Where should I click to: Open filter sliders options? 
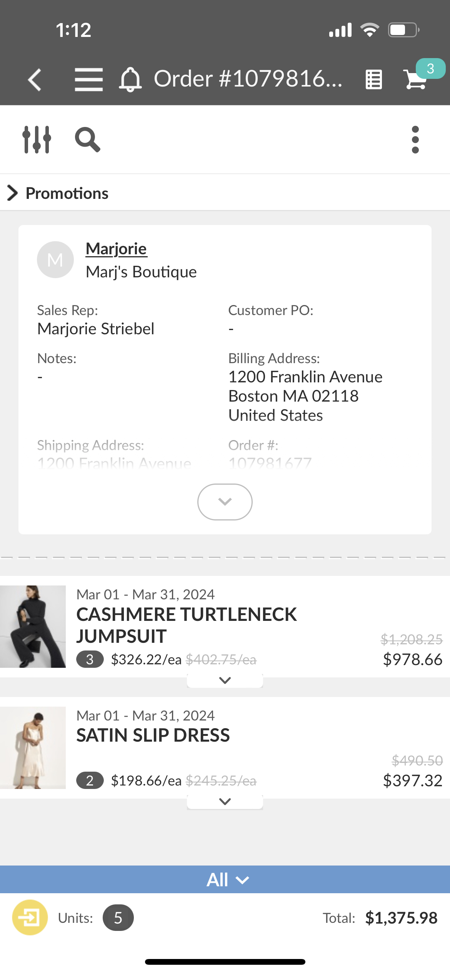37,139
